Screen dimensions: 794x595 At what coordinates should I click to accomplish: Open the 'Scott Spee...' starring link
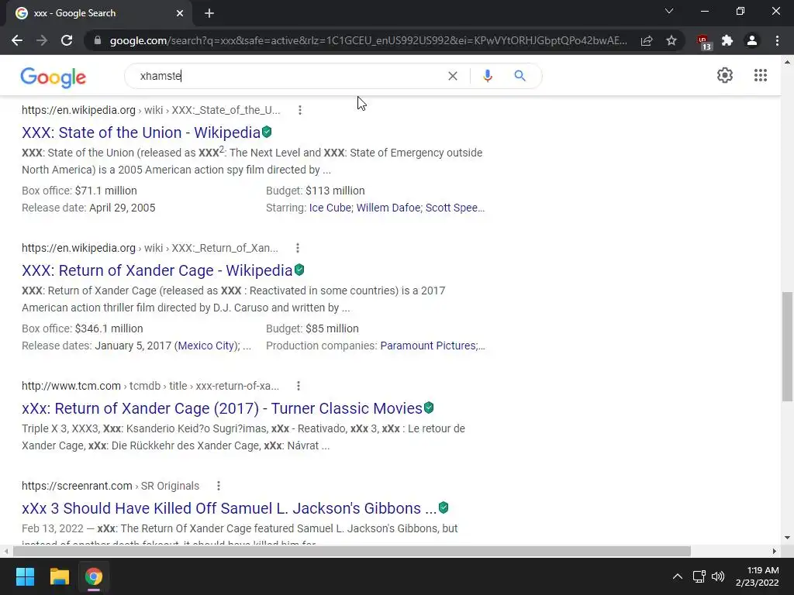click(455, 208)
